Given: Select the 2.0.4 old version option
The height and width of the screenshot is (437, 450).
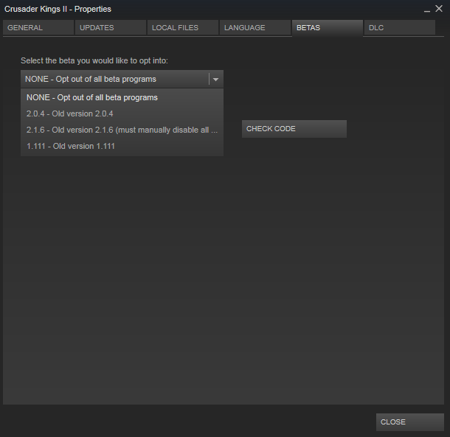Looking at the screenshot, I should pos(70,113).
